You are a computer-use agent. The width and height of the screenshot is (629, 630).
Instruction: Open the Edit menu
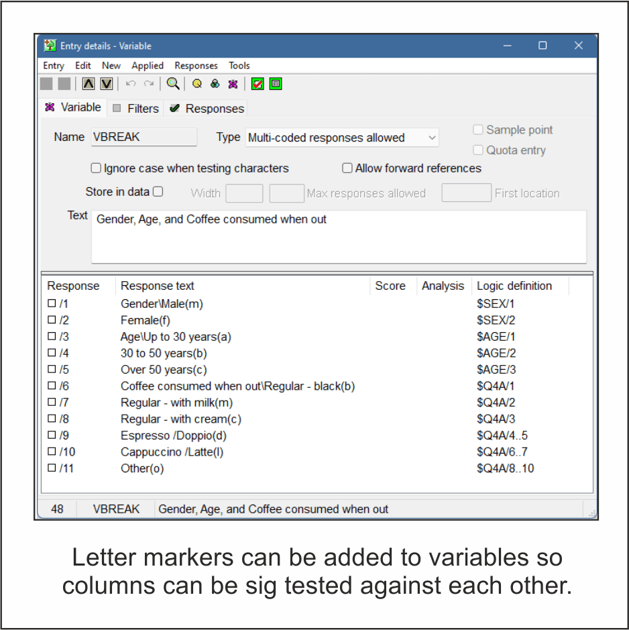(82, 66)
